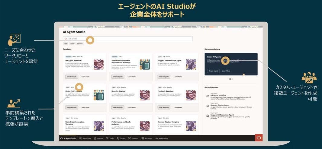Open the Monitoring section in the bottom nav
Screen dimensions: 322x149
click(x=162, y=138)
